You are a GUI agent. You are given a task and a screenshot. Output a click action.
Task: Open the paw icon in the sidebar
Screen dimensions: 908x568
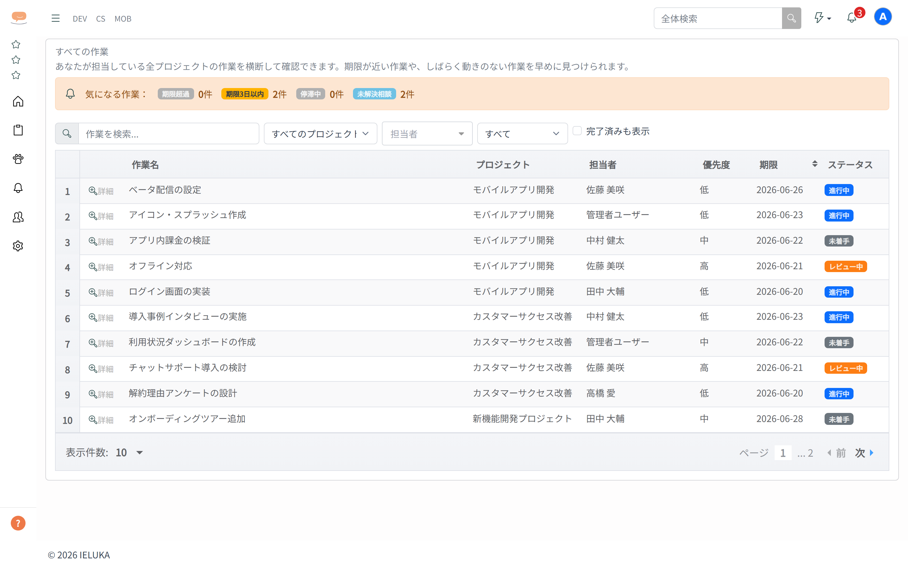pos(18,159)
